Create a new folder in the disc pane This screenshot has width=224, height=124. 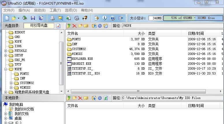(x=80, y=26)
